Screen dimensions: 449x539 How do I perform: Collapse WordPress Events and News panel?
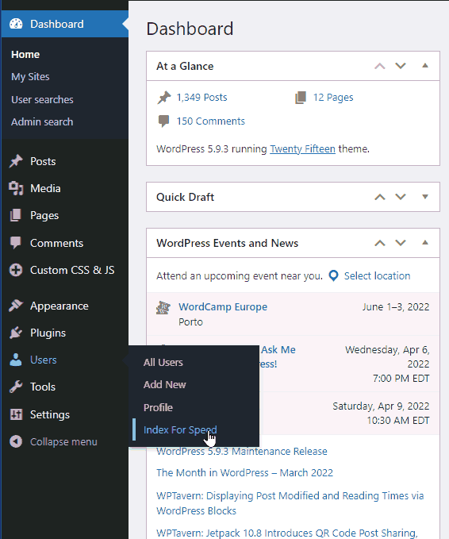pyautogui.click(x=425, y=243)
